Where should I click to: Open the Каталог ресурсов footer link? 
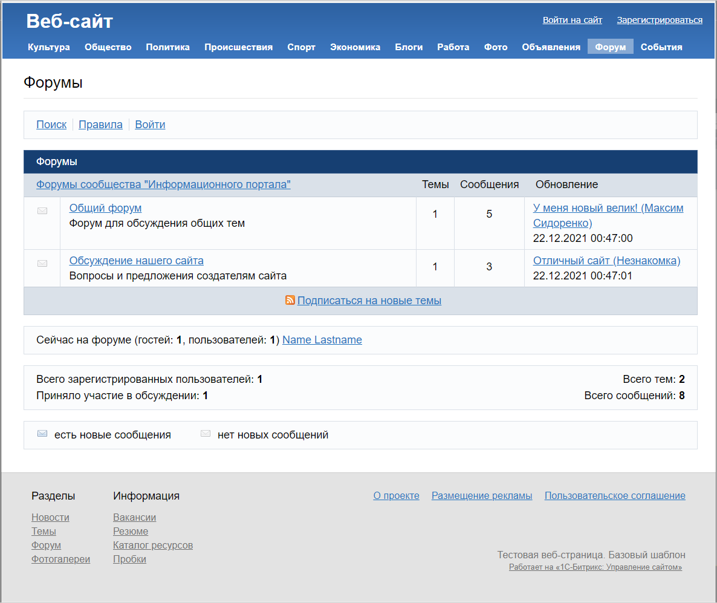(152, 545)
